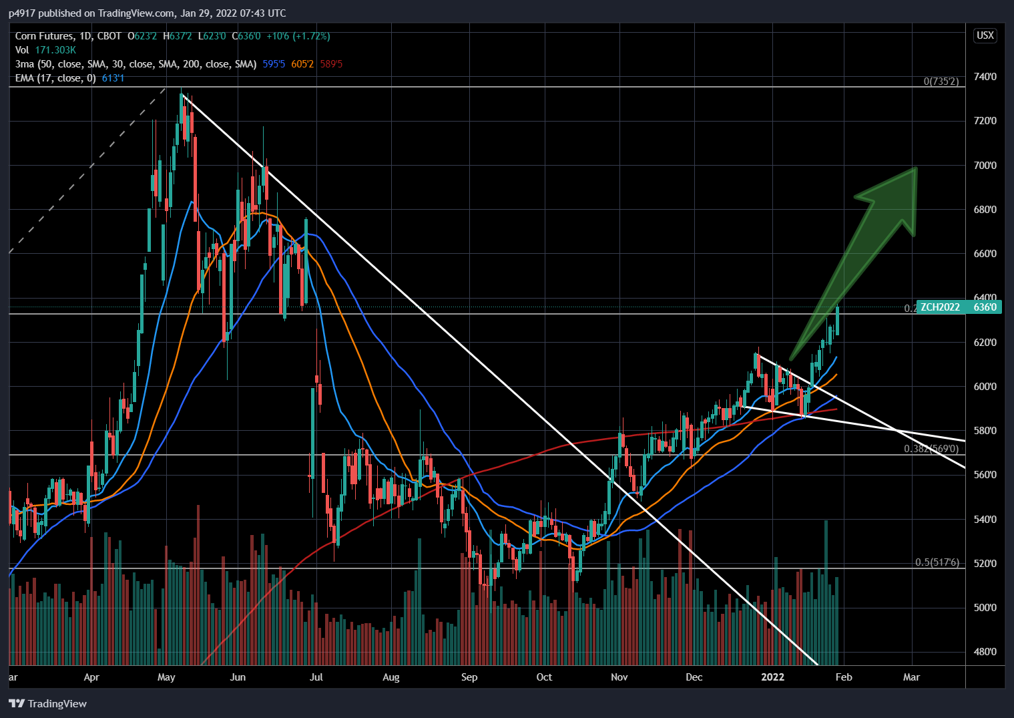Viewport: 1014px width, 718px height.
Task: Click the TradingView logo at bottom left
Action: pyautogui.click(x=47, y=703)
